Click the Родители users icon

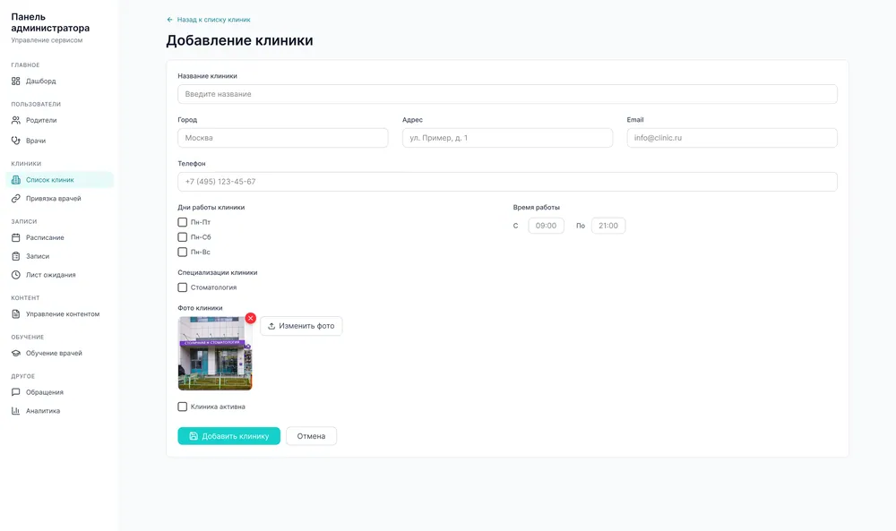(x=16, y=121)
